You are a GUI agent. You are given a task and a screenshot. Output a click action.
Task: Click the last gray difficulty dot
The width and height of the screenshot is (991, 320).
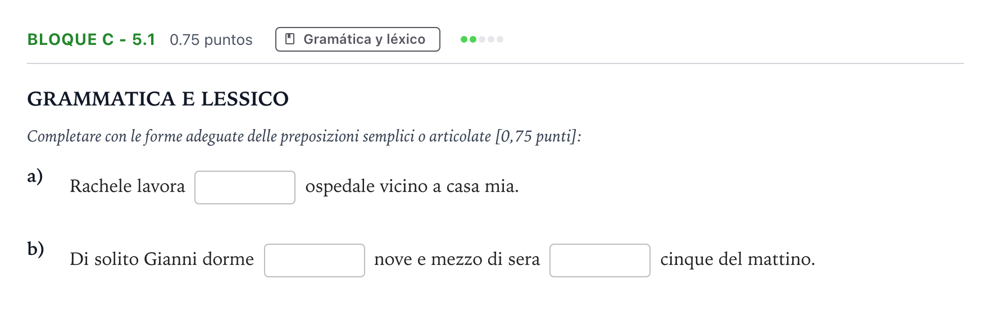tap(500, 39)
